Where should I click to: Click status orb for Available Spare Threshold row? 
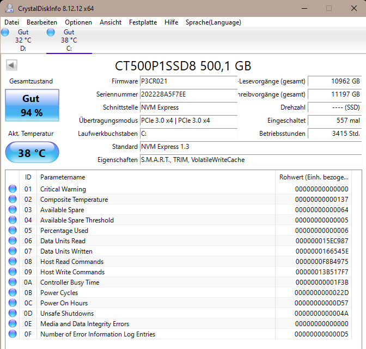click(13, 220)
